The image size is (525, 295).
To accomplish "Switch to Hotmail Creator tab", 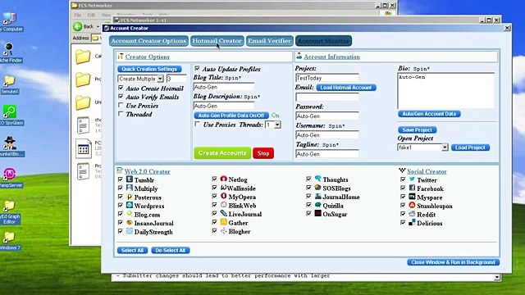I will 217,41.
